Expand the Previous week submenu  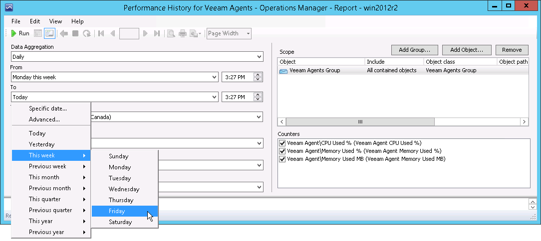click(51, 166)
